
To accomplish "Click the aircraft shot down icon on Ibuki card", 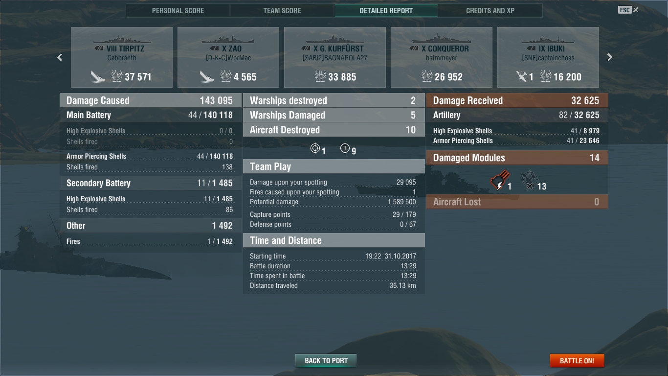I will [521, 76].
